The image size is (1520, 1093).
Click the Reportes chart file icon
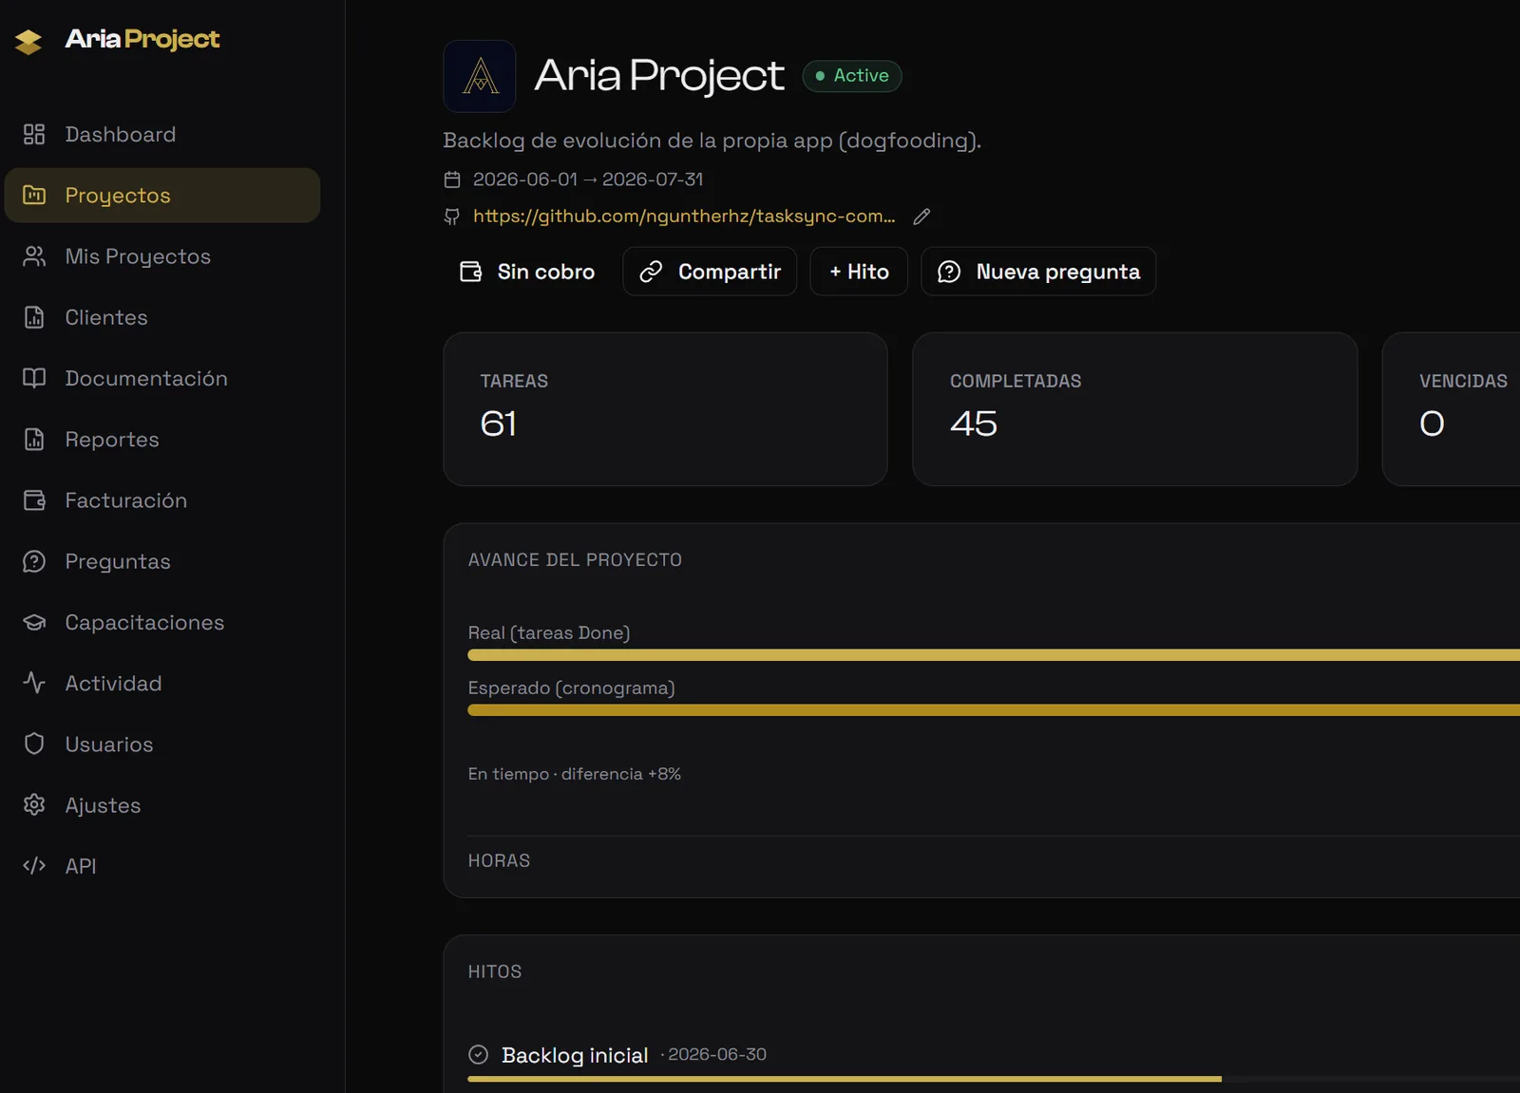(x=34, y=439)
